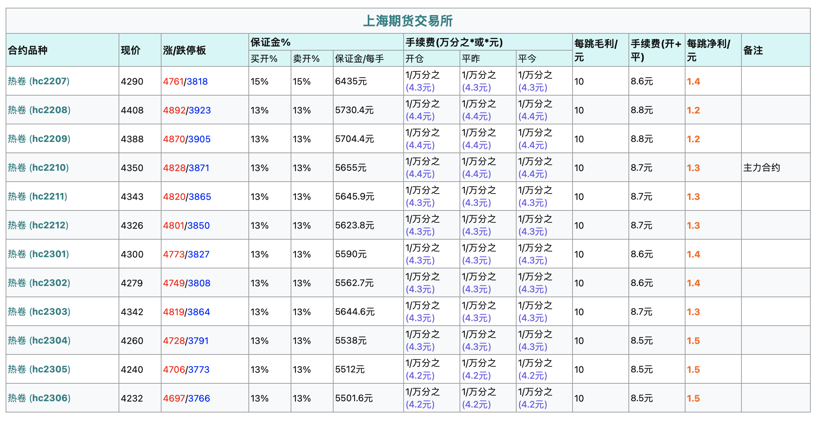Click limit-up price 4892 for hc2208
822x423 pixels.
point(174,110)
